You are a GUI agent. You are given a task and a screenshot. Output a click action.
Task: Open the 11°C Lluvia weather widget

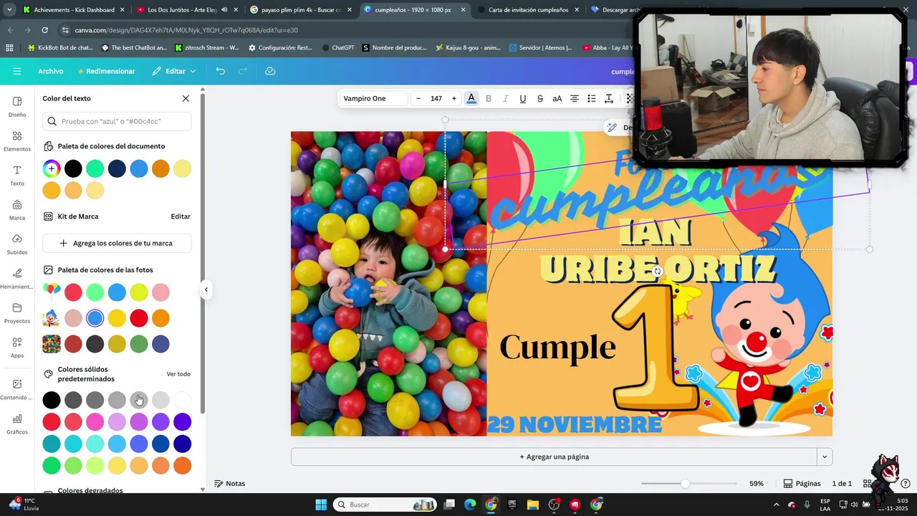24,505
